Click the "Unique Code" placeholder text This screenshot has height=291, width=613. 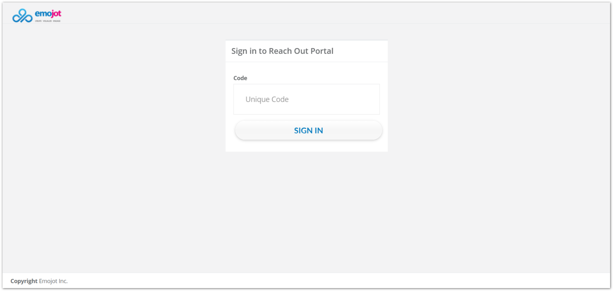[267, 99]
